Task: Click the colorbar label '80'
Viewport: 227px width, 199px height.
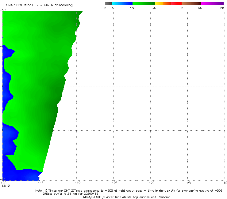Action: (x=222, y=8)
